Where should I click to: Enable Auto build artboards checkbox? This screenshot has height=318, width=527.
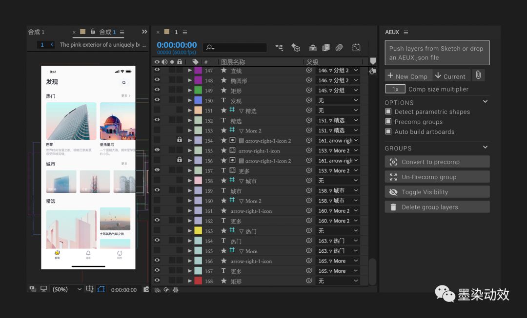coord(388,132)
